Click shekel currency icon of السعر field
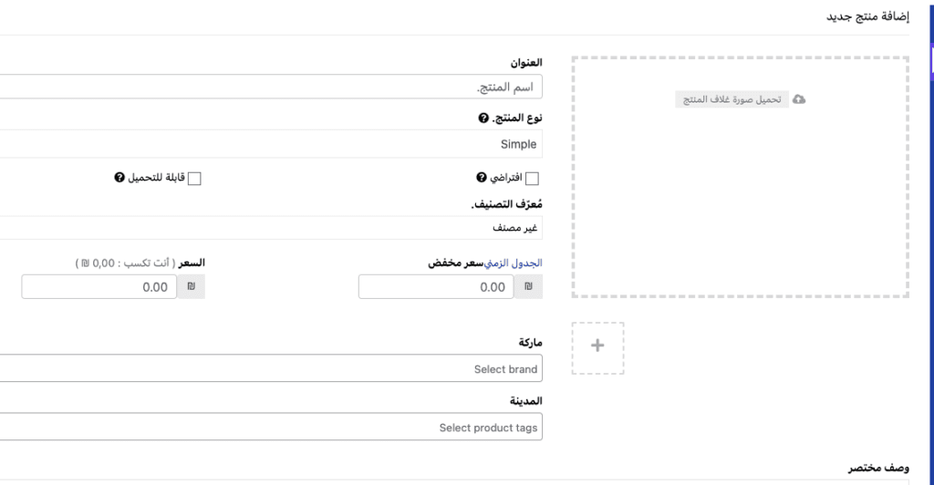This screenshot has width=934, height=485. click(192, 287)
